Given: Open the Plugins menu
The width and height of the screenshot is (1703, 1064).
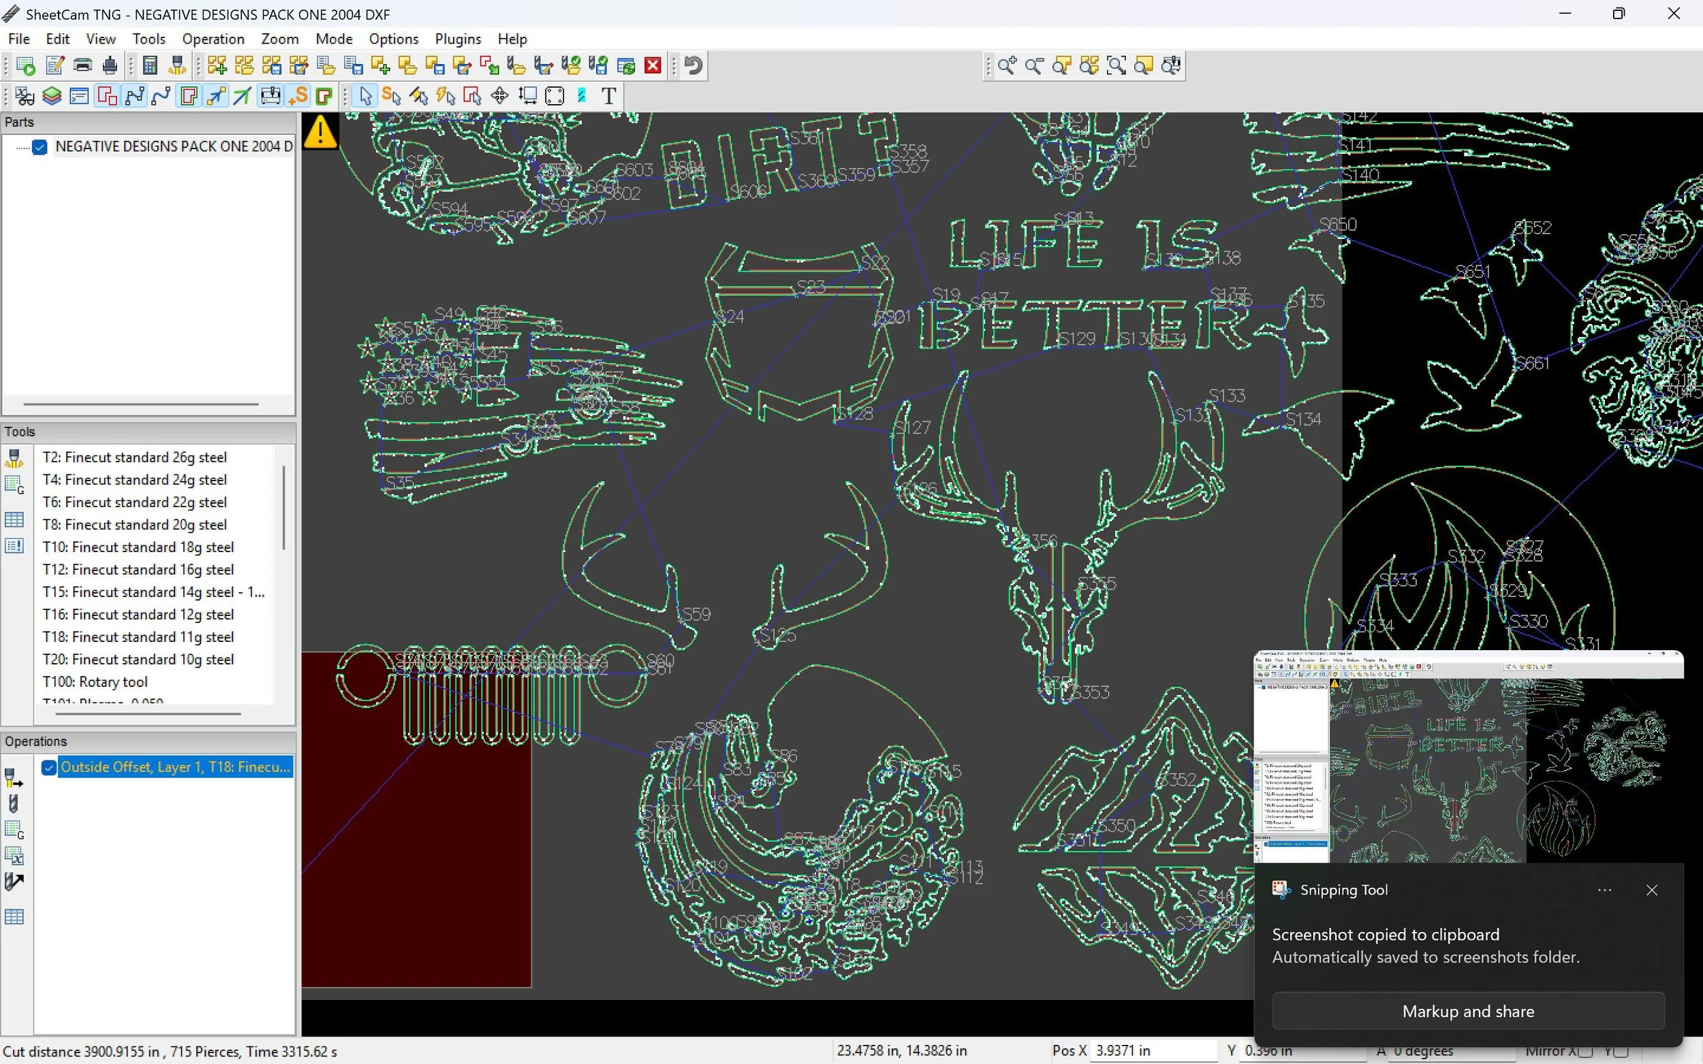Looking at the screenshot, I should pyautogui.click(x=458, y=39).
